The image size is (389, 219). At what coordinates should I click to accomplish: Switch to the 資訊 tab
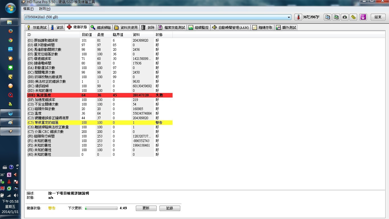point(57,28)
